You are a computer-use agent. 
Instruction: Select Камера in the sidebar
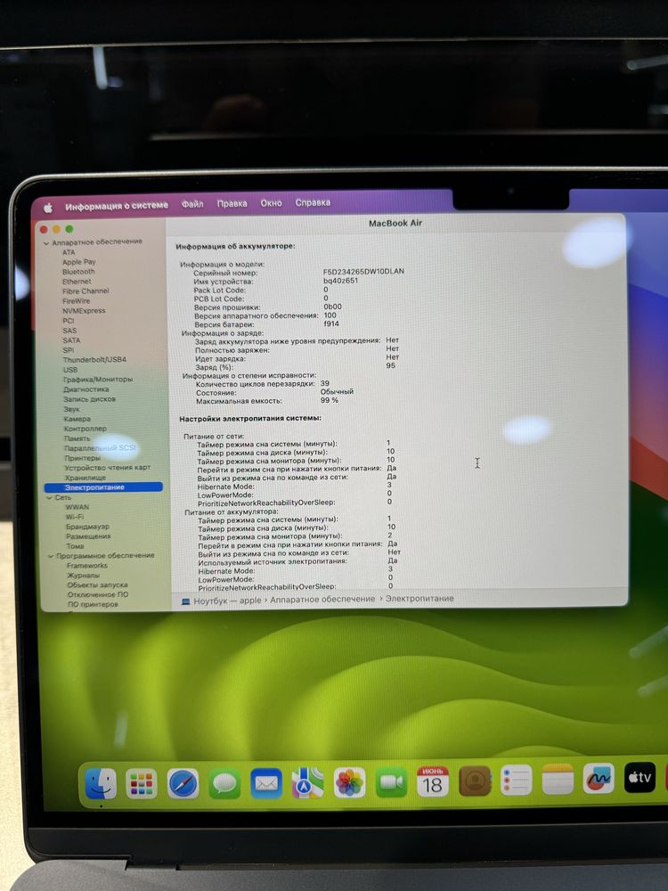point(77,419)
